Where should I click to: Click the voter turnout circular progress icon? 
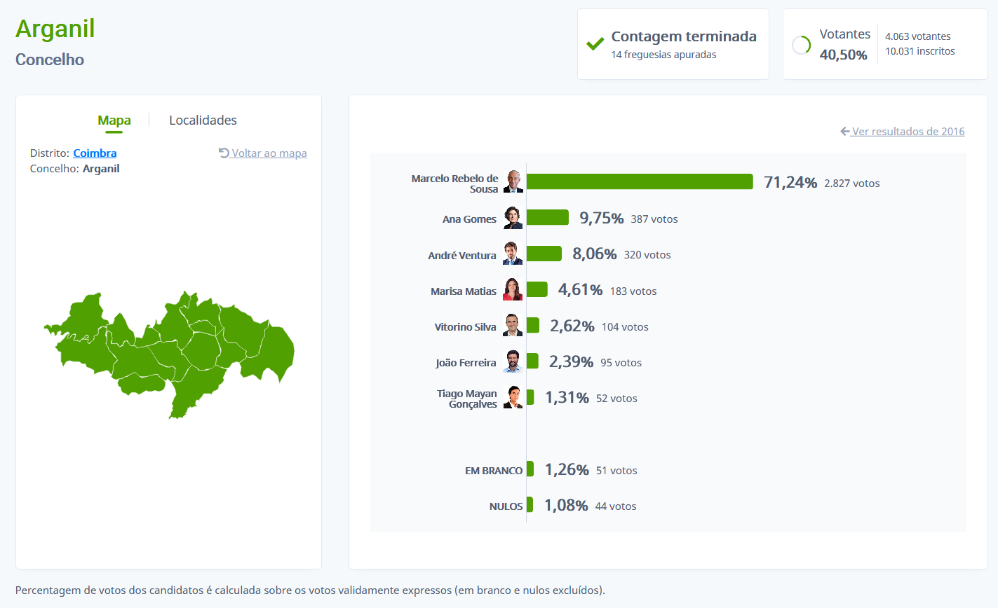[802, 45]
